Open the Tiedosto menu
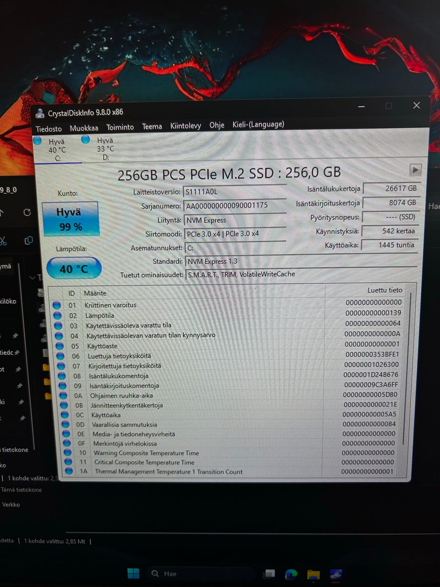 (49, 129)
